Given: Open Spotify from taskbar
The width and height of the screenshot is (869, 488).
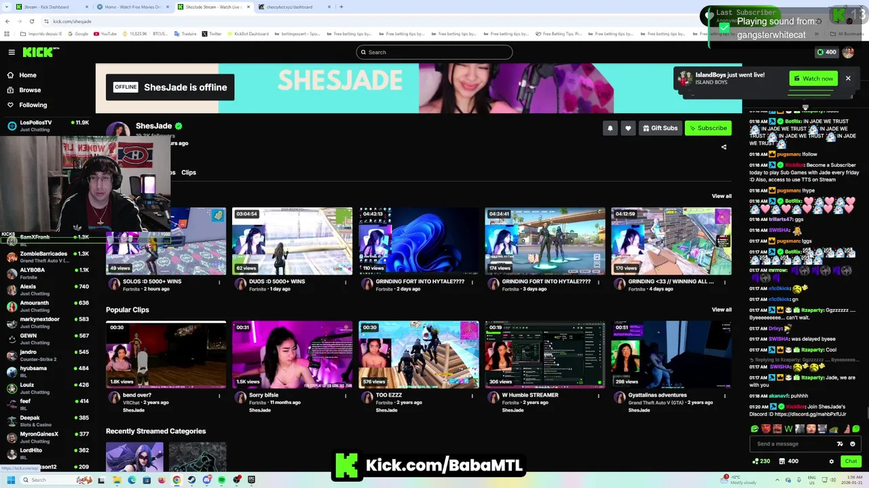Looking at the screenshot, I should coord(221,480).
